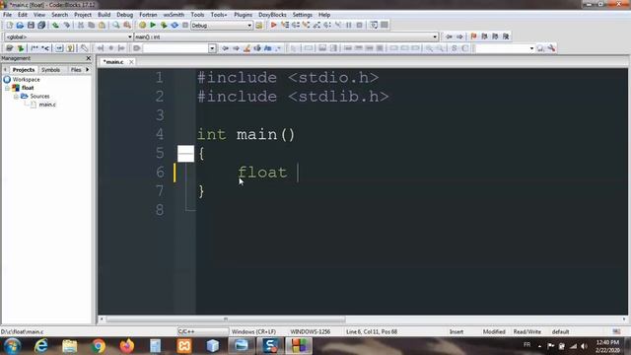Select main.c in the project tree
This screenshot has width=631, height=355.
coord(47,105)
